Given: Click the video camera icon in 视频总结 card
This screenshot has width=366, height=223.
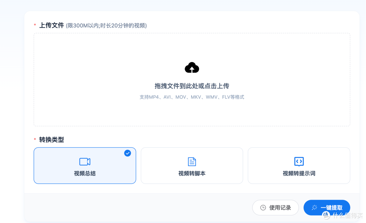Looking at the screenshot, I should pos(85,162).
